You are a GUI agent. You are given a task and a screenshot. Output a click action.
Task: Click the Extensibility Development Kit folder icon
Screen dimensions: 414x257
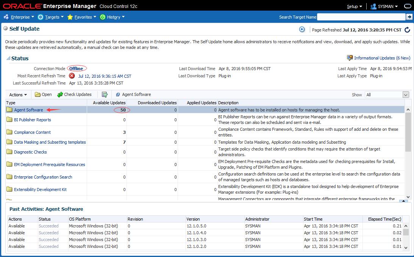click(x=9, y=189)
